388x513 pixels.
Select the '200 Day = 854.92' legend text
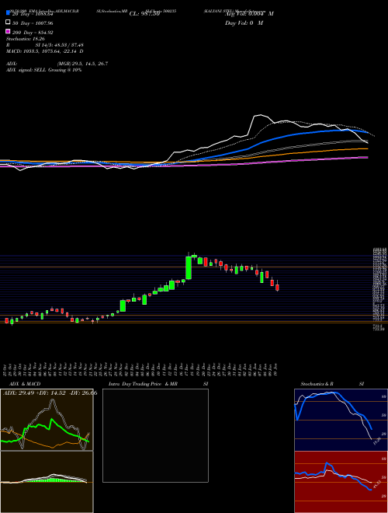tap(33, 33)
